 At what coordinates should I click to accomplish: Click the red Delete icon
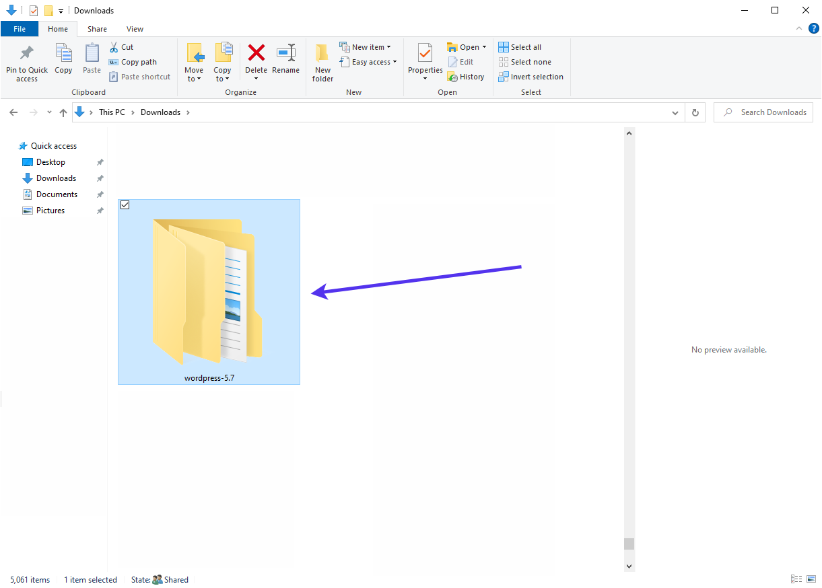(x=256, y=53)
